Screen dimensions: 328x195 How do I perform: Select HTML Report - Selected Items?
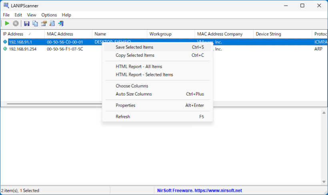[158, 75]
